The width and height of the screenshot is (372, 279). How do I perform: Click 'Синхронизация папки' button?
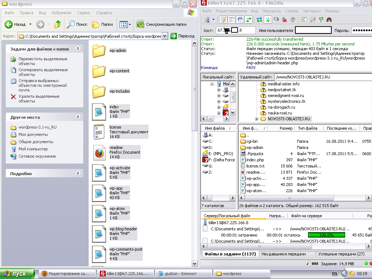(x=162, y=24)
